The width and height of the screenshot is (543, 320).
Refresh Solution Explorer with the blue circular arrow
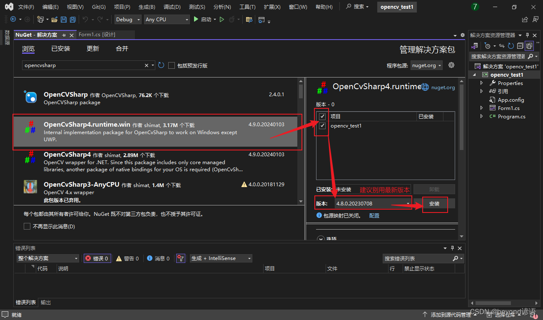coord(511,46)
